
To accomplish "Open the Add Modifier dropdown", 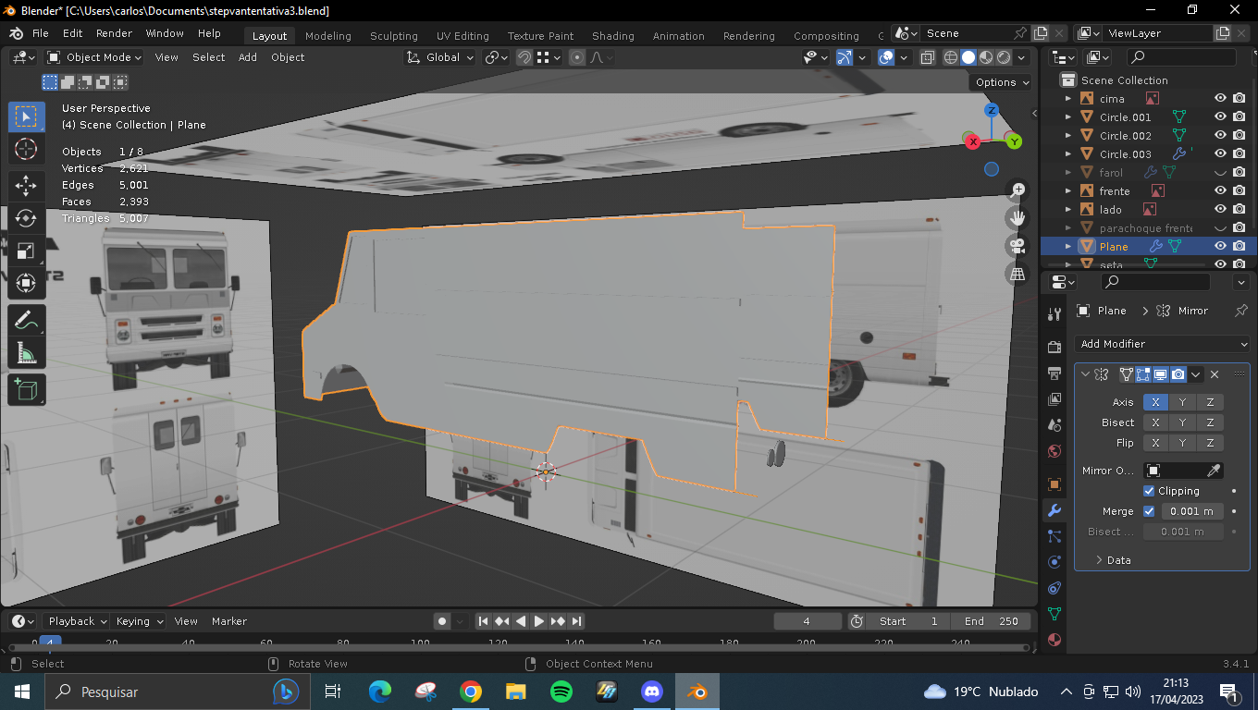I will click(x=1163, y=344).
